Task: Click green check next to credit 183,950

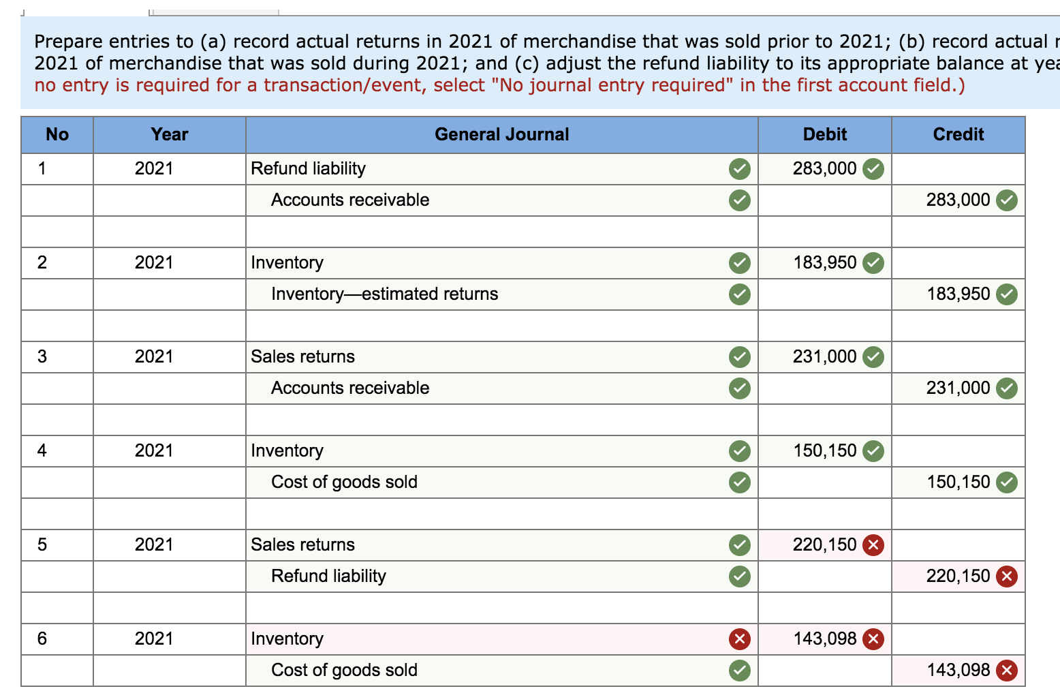Action: (x=1006, y=294)
